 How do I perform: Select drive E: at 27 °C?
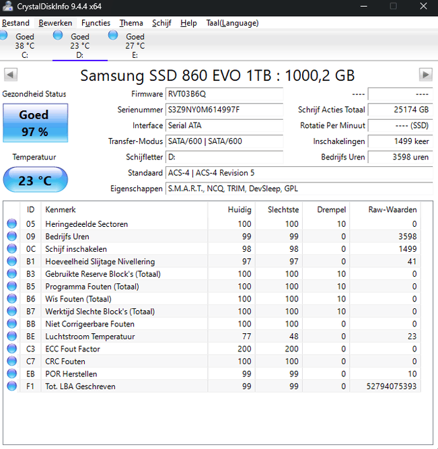[135, 45]
